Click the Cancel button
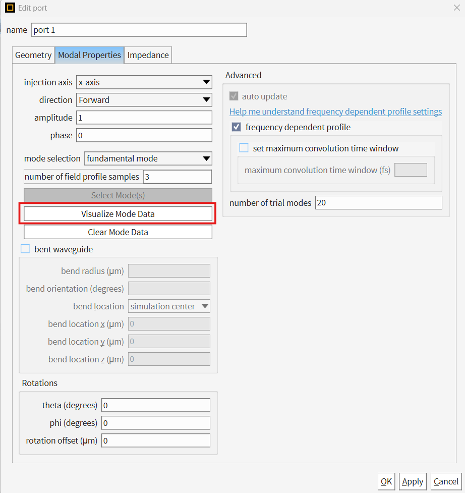The height and width of the screenshot is (493, 465). [446, 481]
